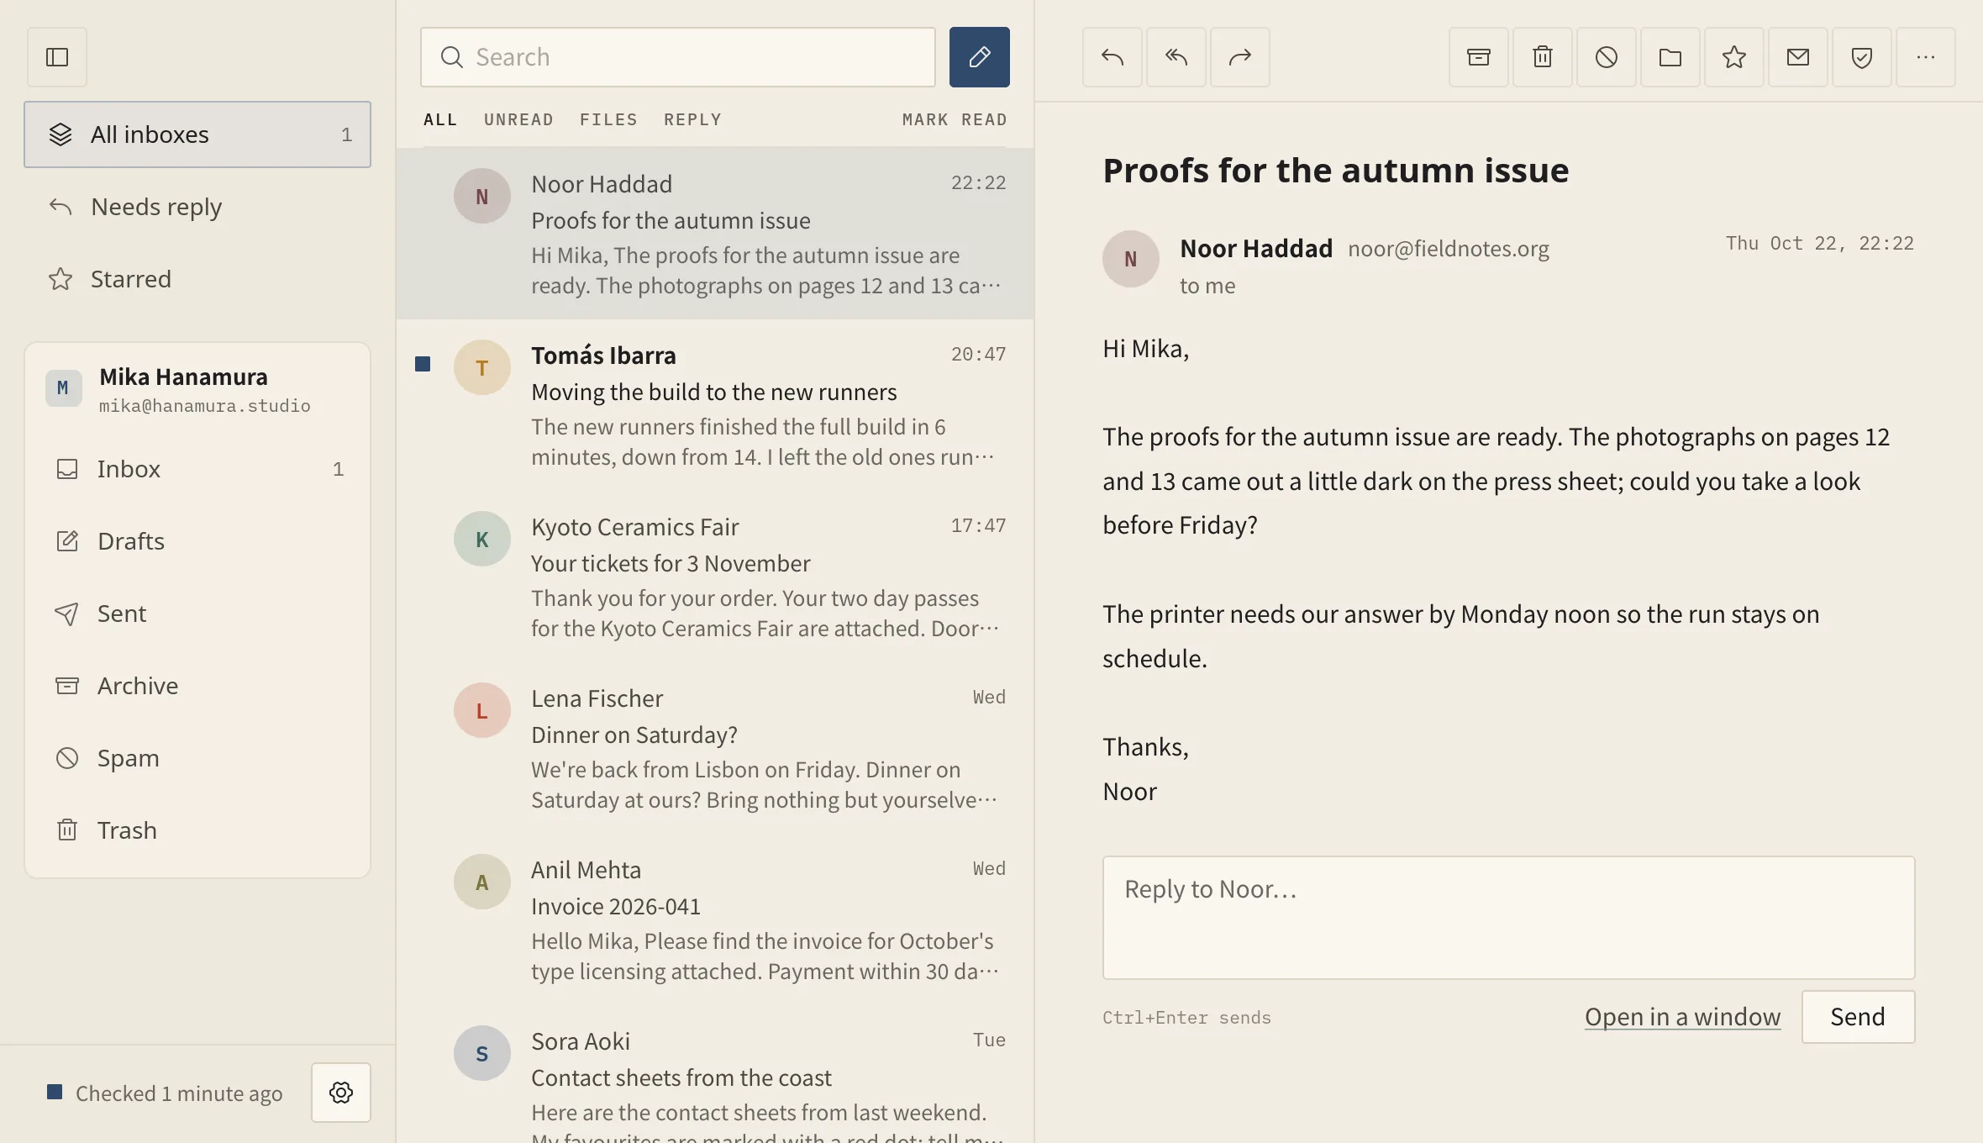Open the All inboxes view
This screenshot has height=1143, width=1983.
pyautogui.click(x=197, y=134)
